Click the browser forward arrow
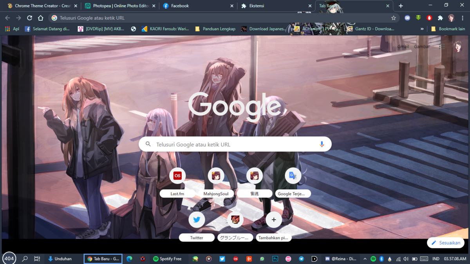Viewport: 470px width, 264px height. click(18, 18)
